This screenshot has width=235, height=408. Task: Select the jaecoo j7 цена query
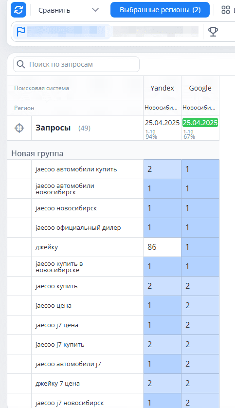click(x=56, y=325)
